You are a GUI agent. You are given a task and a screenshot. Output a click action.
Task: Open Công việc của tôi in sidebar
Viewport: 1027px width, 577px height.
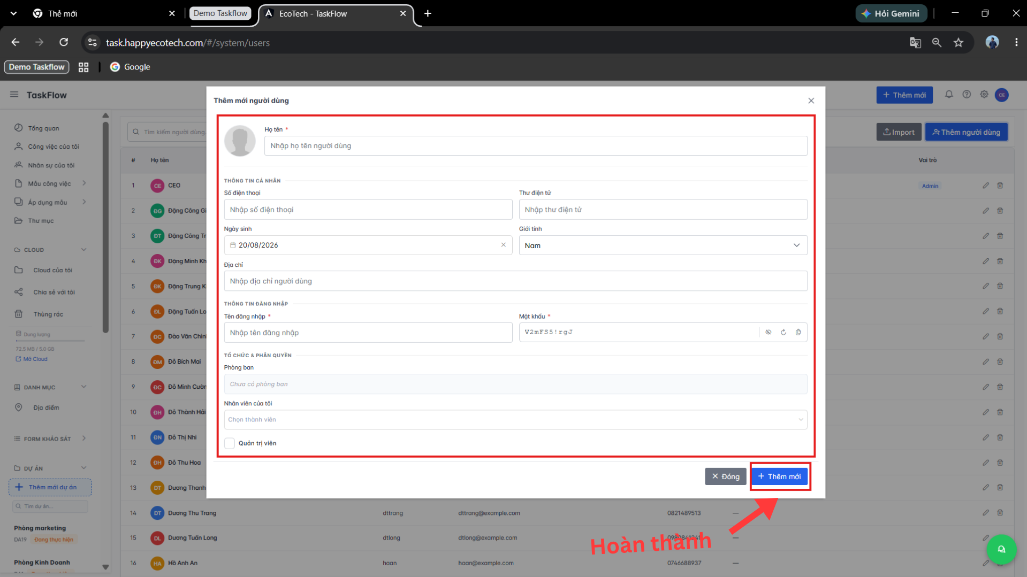(53, 147)
